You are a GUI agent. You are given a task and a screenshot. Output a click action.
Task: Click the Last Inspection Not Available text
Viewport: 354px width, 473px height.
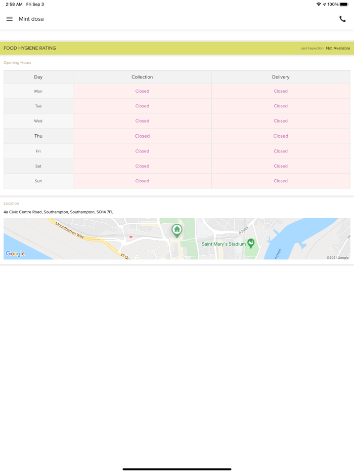325,48
